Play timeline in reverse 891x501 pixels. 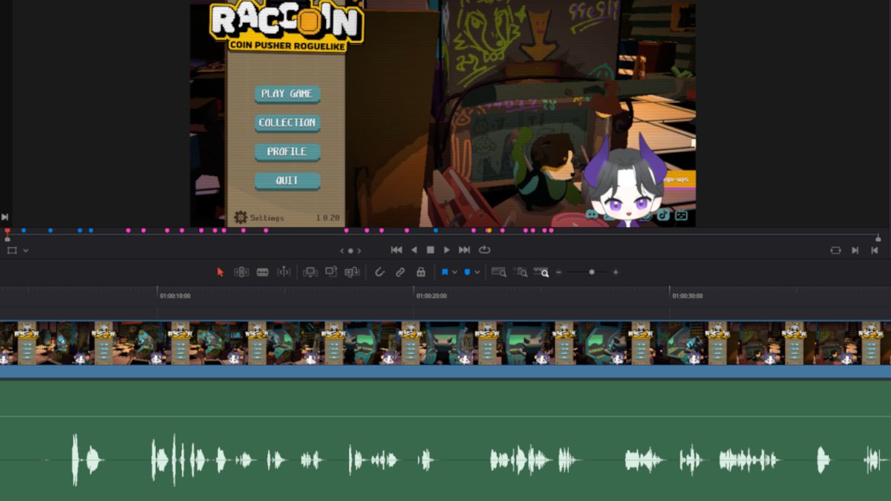click(414, 250)
